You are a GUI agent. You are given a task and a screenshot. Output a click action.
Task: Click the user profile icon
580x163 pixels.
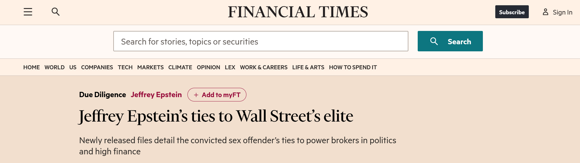tap(545, 12)
